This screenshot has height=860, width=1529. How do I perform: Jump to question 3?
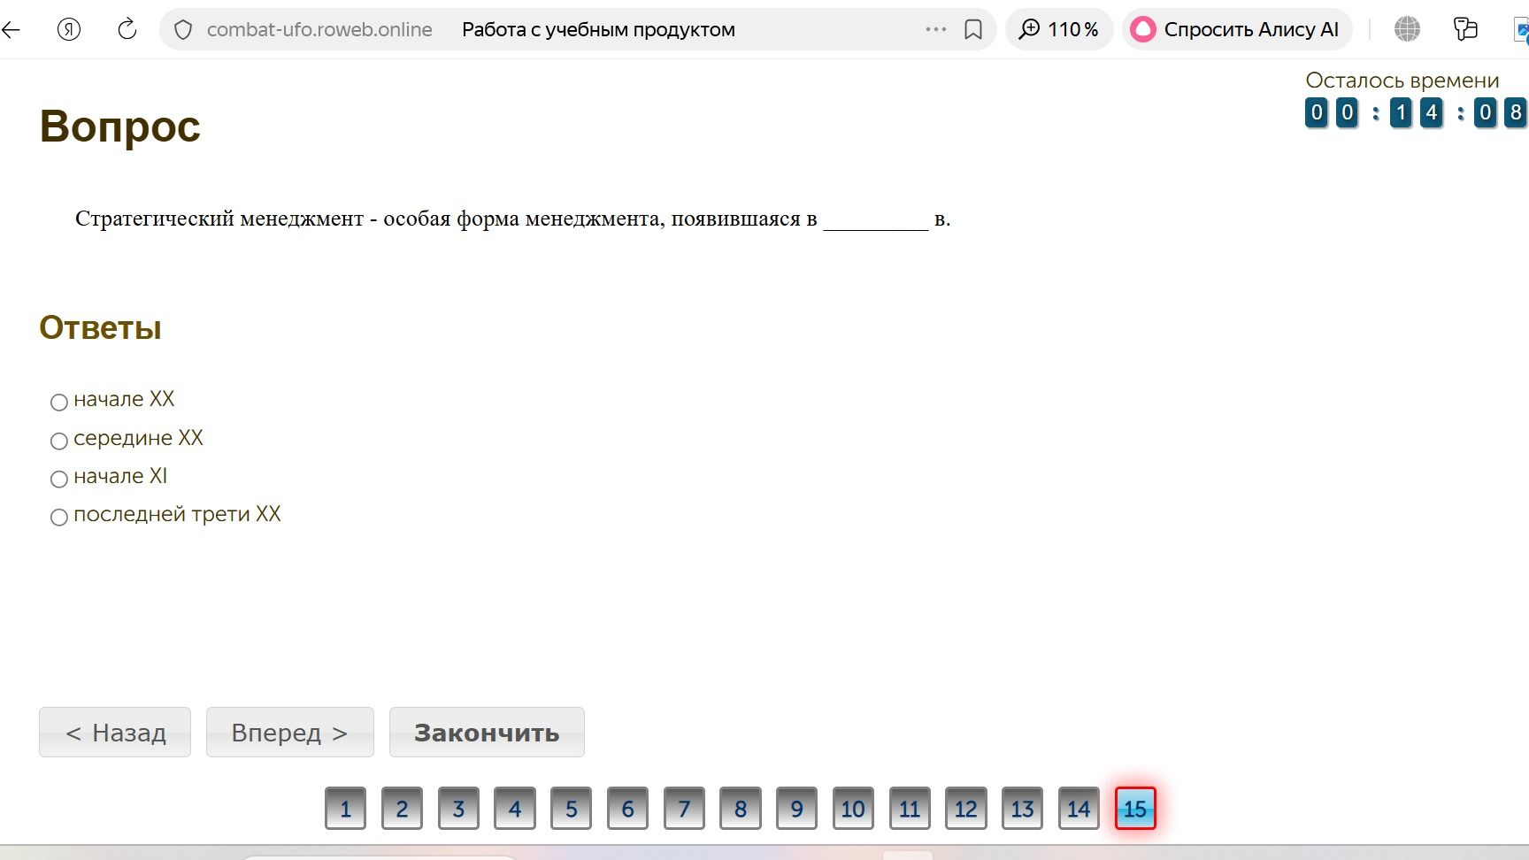458,809
